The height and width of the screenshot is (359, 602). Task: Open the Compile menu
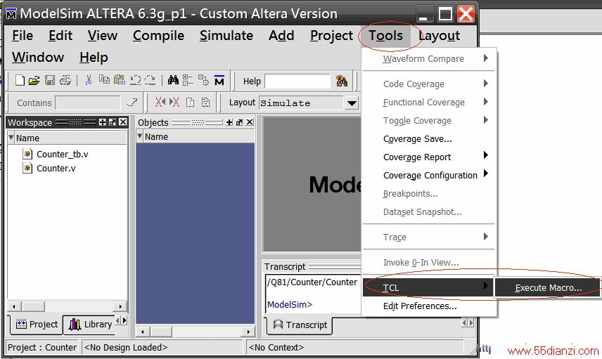158,36
